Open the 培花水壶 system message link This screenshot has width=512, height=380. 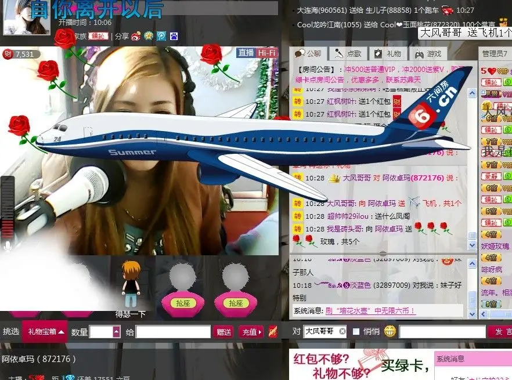pyautogui.click(x=370, y=311)
